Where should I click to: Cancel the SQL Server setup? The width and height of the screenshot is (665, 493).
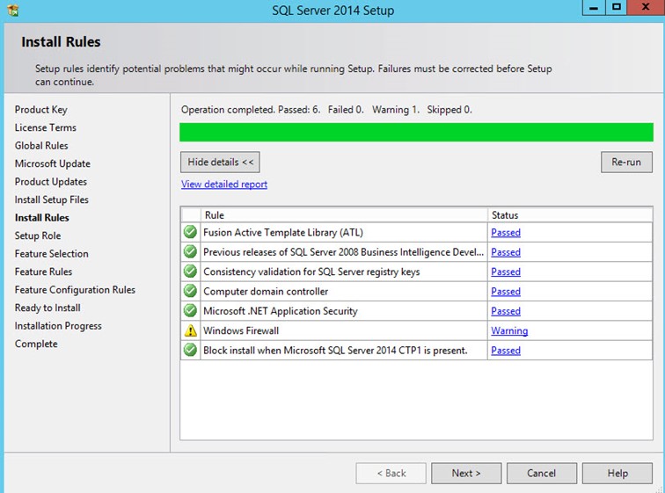pyautogui.click(x=541, y=473)
